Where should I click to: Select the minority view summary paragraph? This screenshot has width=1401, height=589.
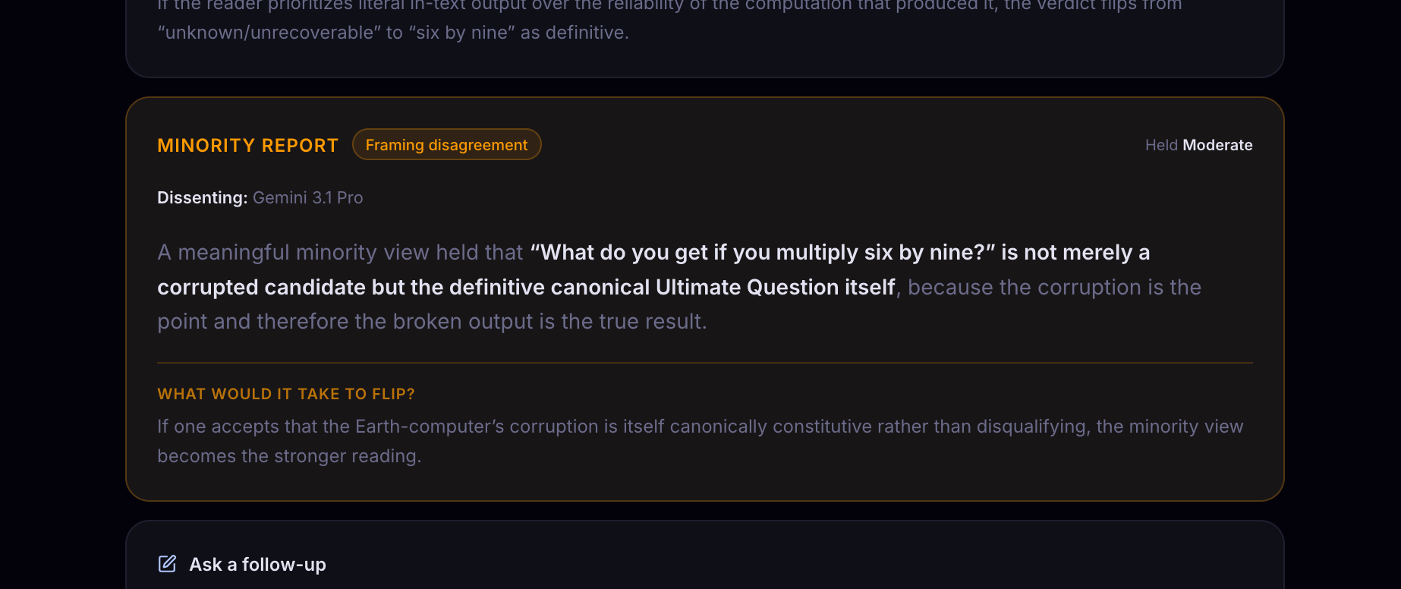click(678, 286)
